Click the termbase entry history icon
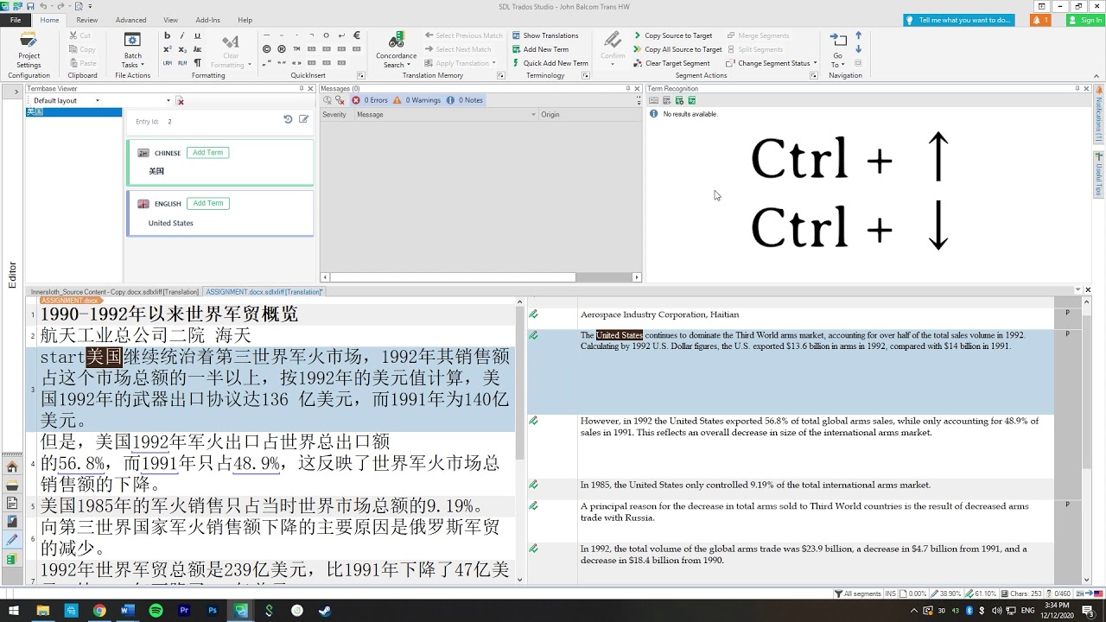 (x=288, y=119)
